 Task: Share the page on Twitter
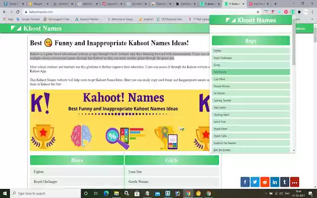(x=255, y=182)
